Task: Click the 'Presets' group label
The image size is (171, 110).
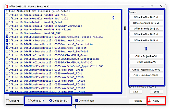Action: (x=132, y=12)
